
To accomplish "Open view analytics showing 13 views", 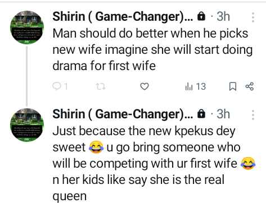I will pos(196,86).
